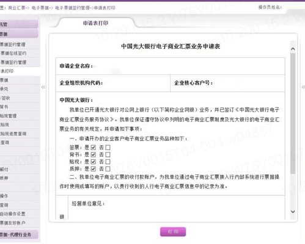Open 操作 sidebar item
Image resolution: width=305 pixels, height=244 pixels.
20,196
